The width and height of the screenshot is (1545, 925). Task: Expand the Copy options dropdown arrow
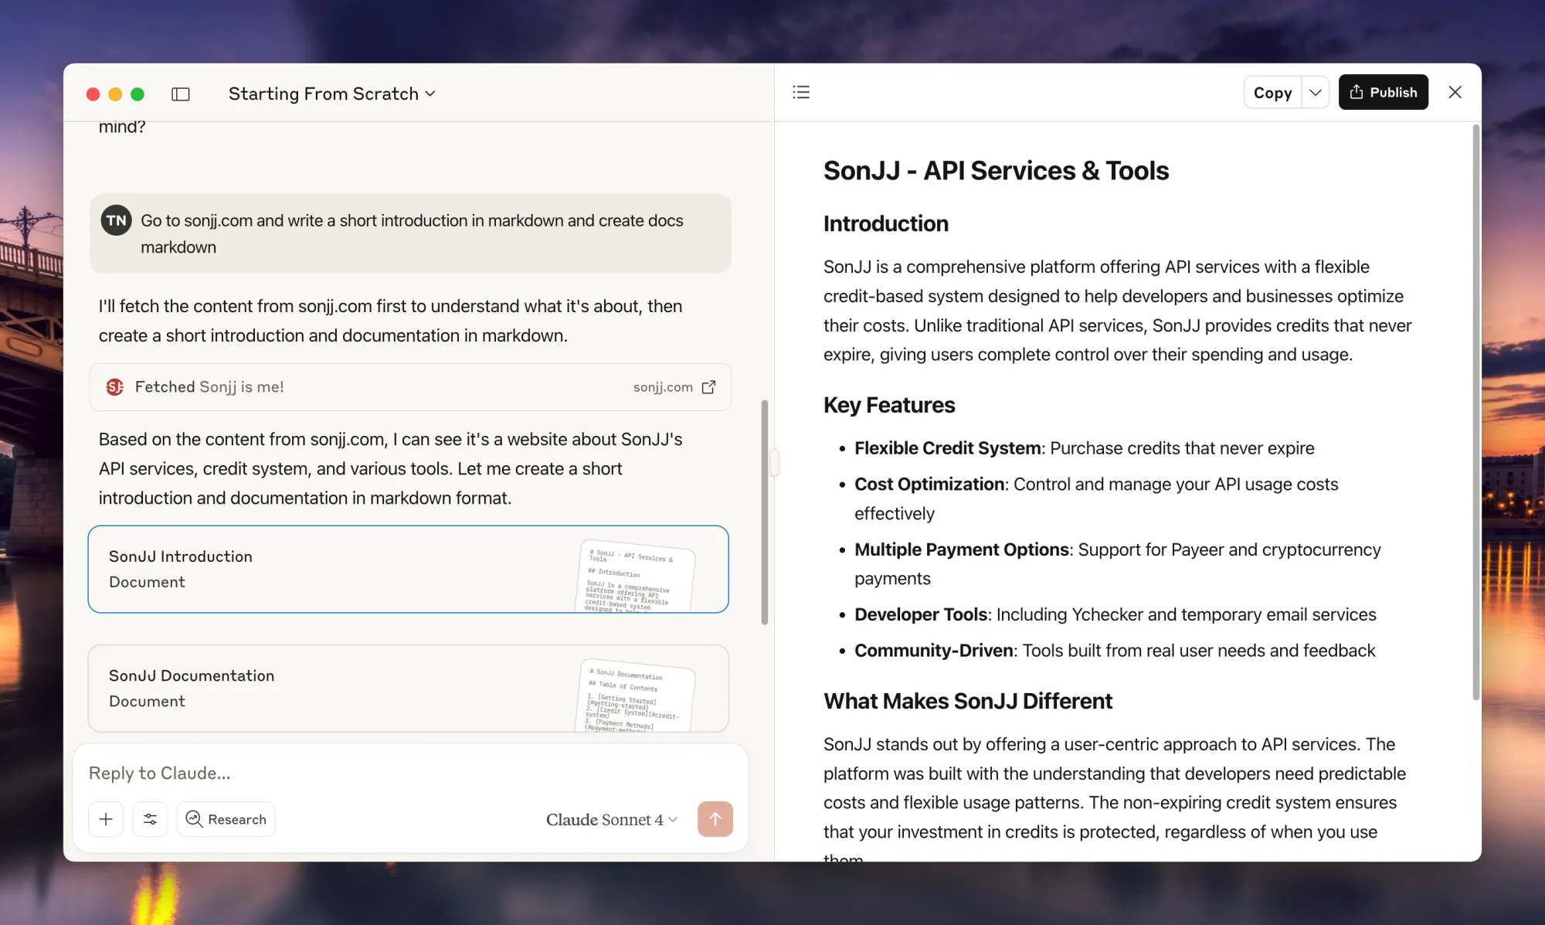click(x=1315, y=92)
